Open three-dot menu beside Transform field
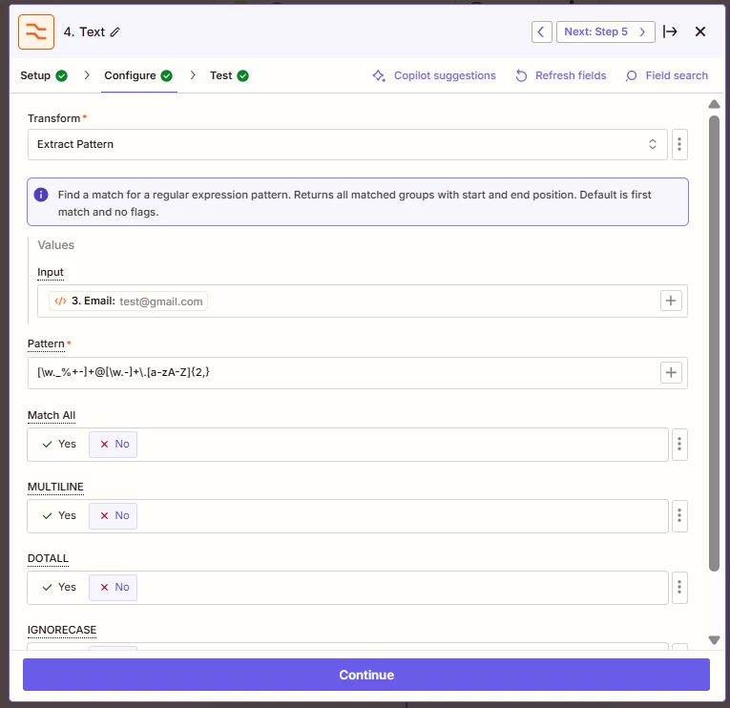 [x=679, y=144]
